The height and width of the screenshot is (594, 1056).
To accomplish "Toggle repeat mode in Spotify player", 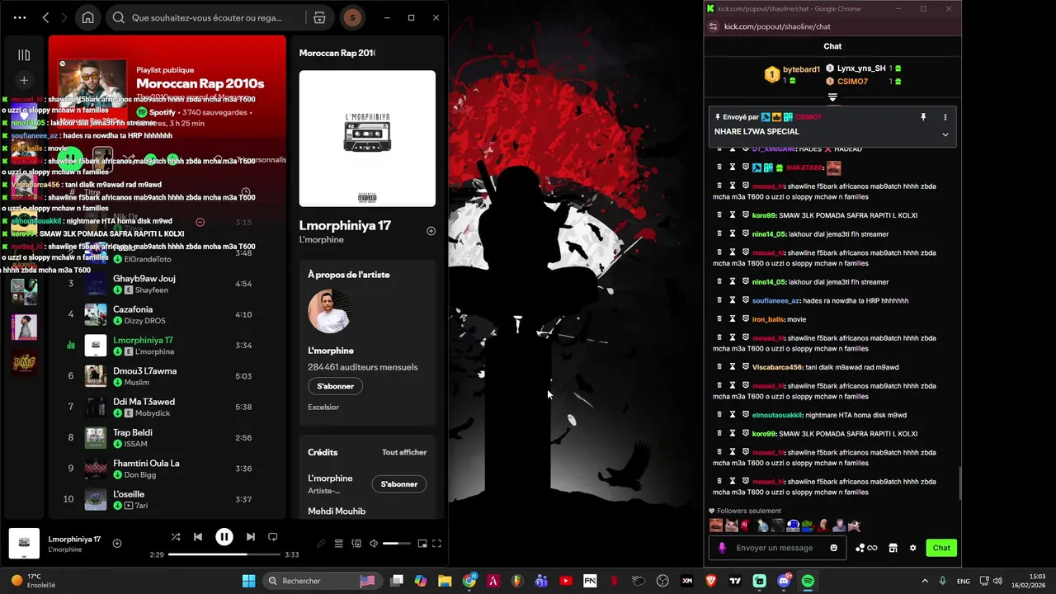I will (273, 537).
